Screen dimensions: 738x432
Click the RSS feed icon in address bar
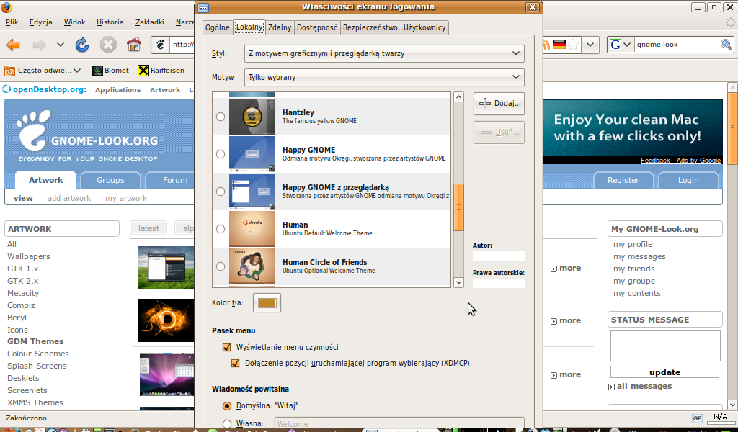[547, 45]
